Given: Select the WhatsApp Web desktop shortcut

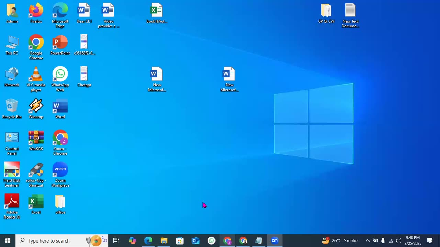Looking at the screenshot, I should (x=60, y=79).
